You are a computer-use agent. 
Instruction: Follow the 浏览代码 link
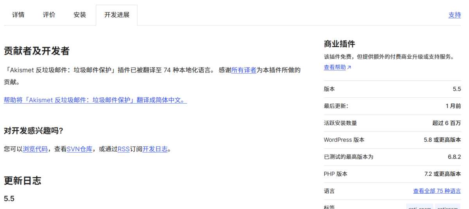(35, 149)
